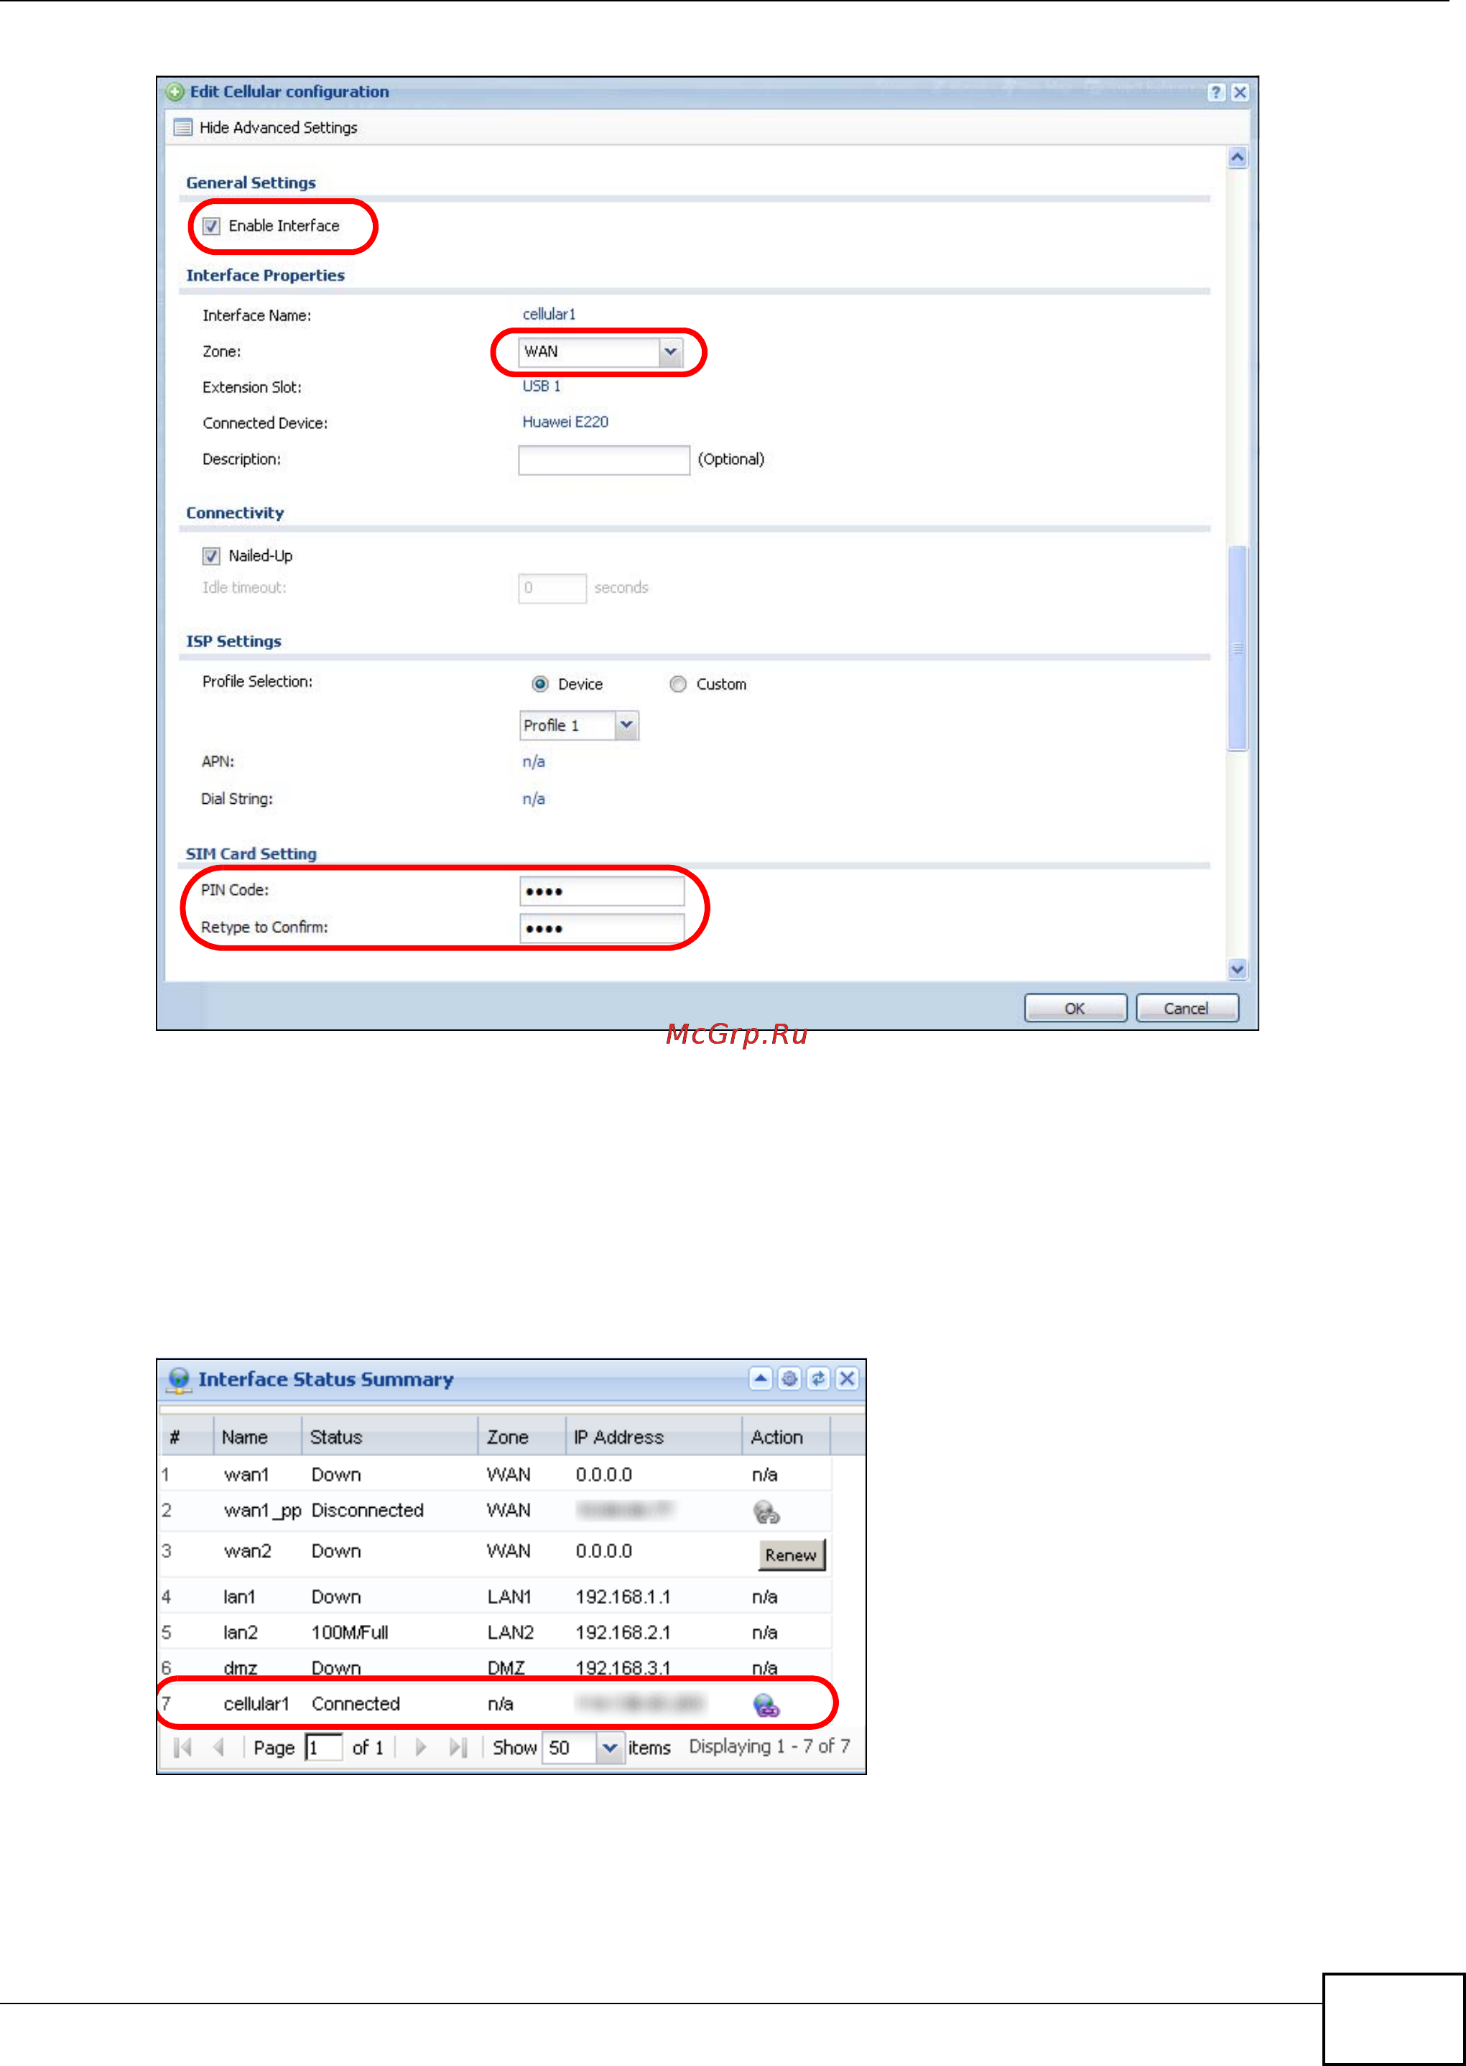
Task: Click Hide Advanced Settings link
Action: point(278,128)
